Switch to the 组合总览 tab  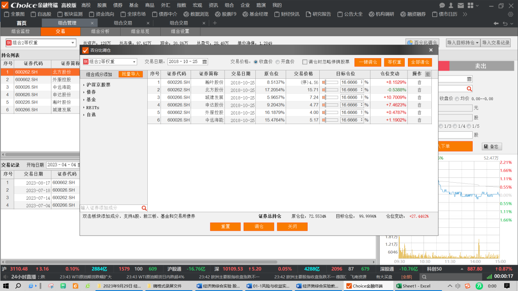[x=140, y=32]
